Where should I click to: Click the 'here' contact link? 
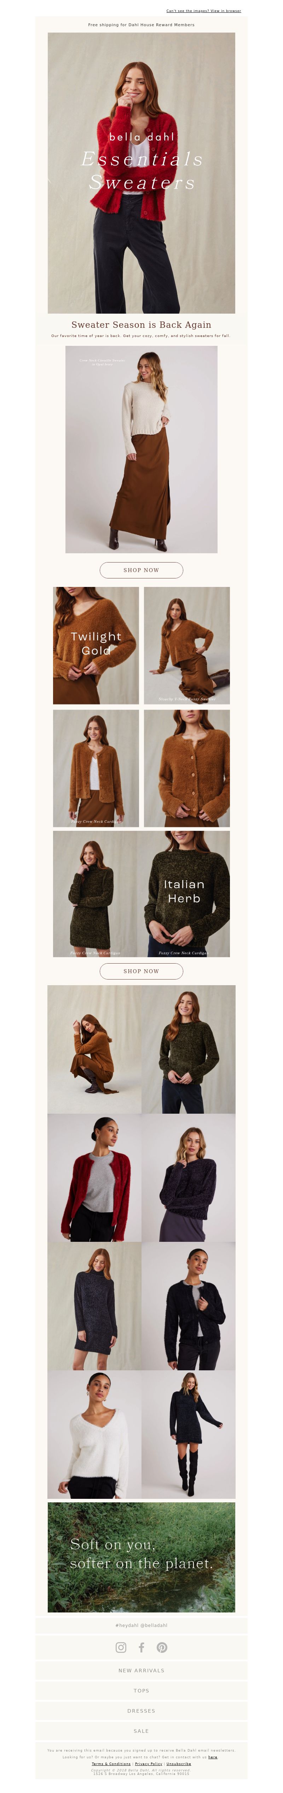point(213,1757)
